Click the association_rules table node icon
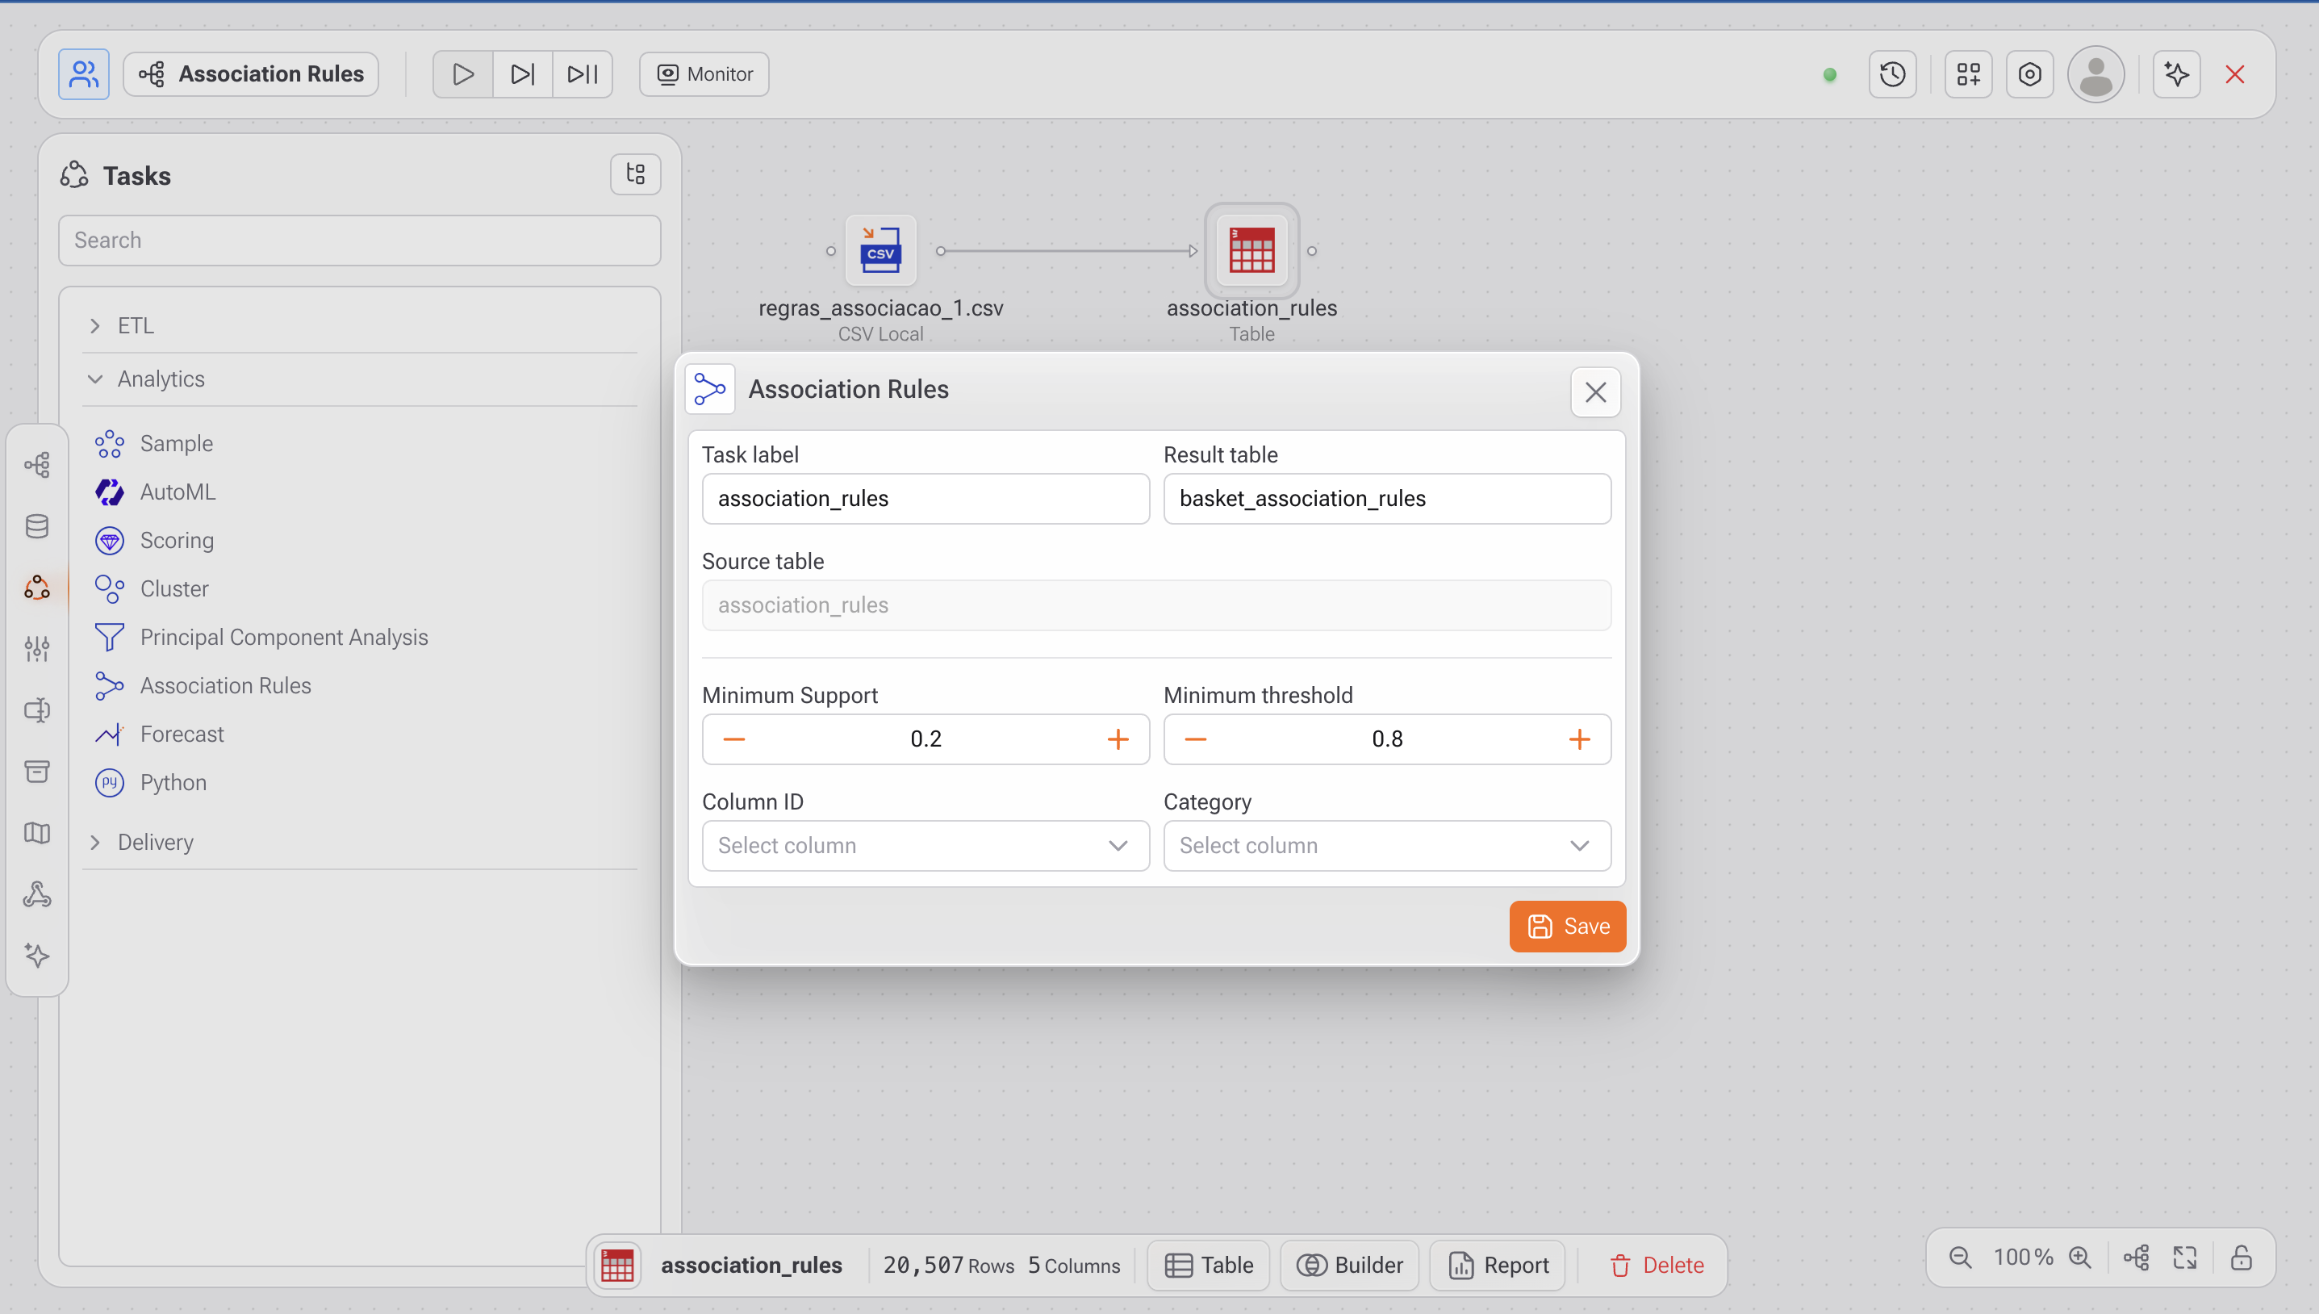The image size is (2319, 1314). [1251, 251]
